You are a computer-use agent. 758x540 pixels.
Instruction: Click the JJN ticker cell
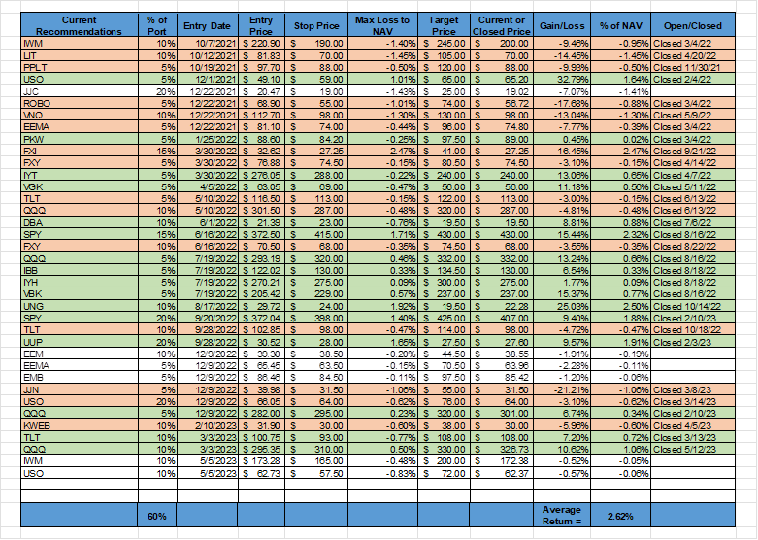80,389
